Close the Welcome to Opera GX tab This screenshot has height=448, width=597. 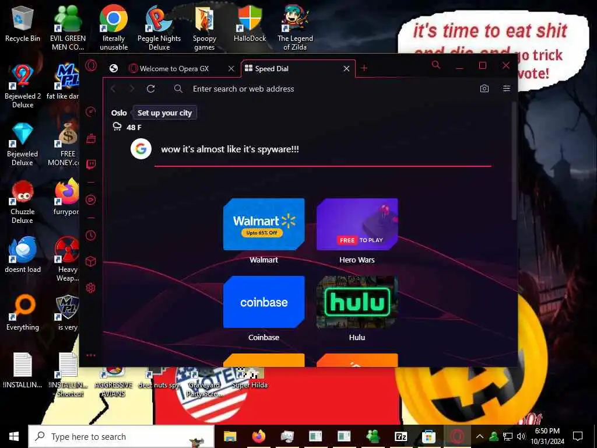[231, 69]
